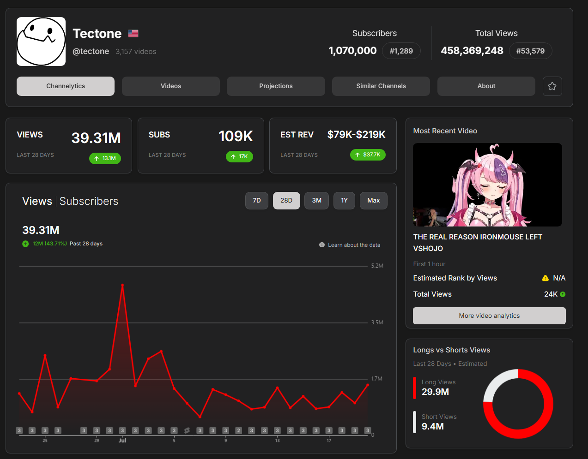
Task: Click the Estimated Rank by Views label
Action: coord(455,278)
